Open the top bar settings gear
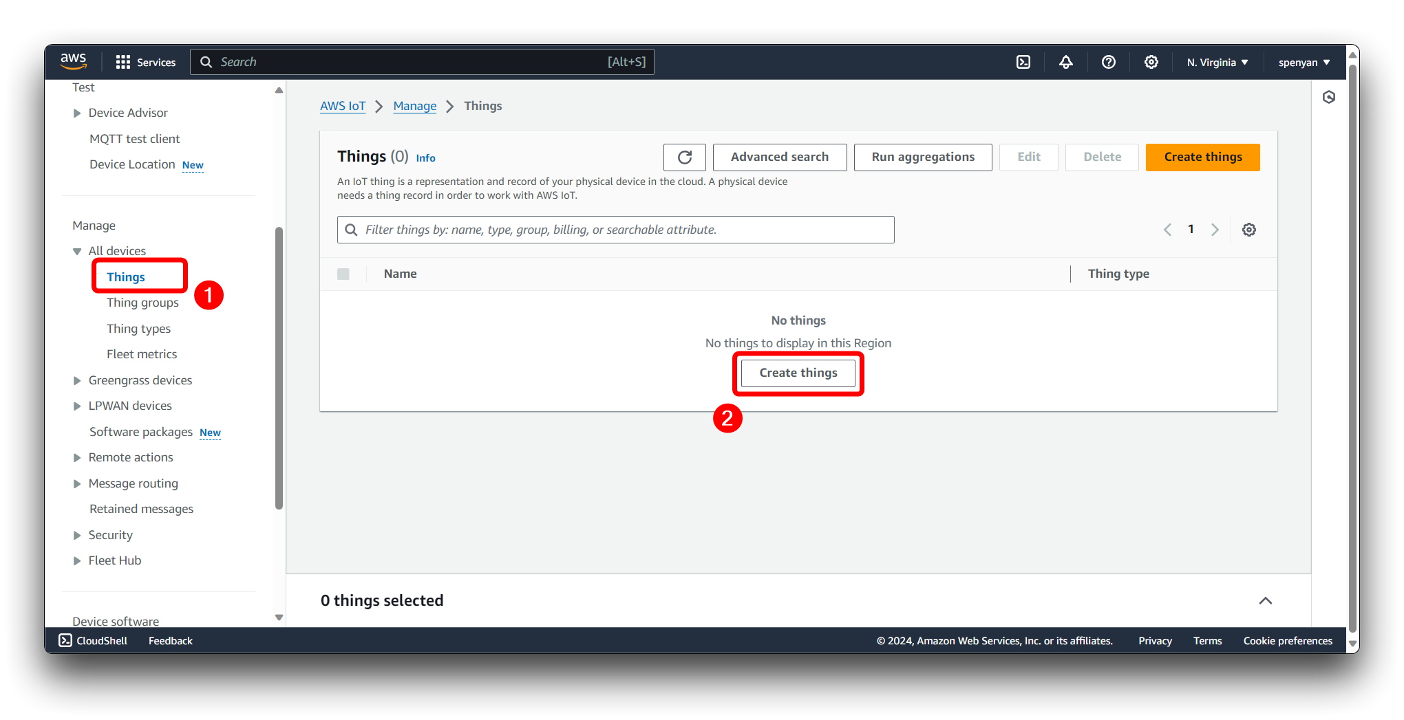 point(1151,62)
